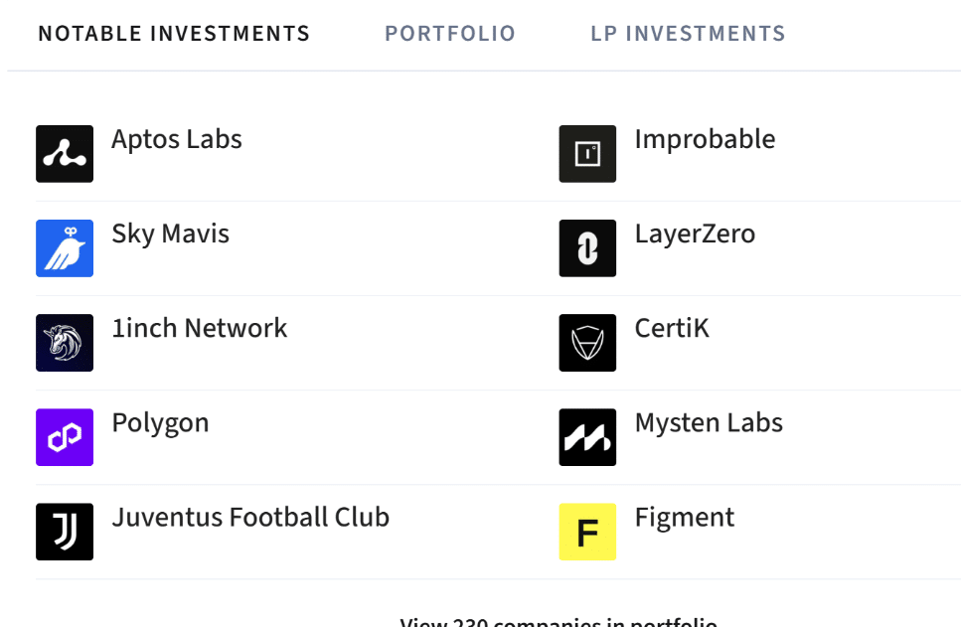The image size is (961, 627).
Task: Select the Improbable company name text
Action: 705,139
